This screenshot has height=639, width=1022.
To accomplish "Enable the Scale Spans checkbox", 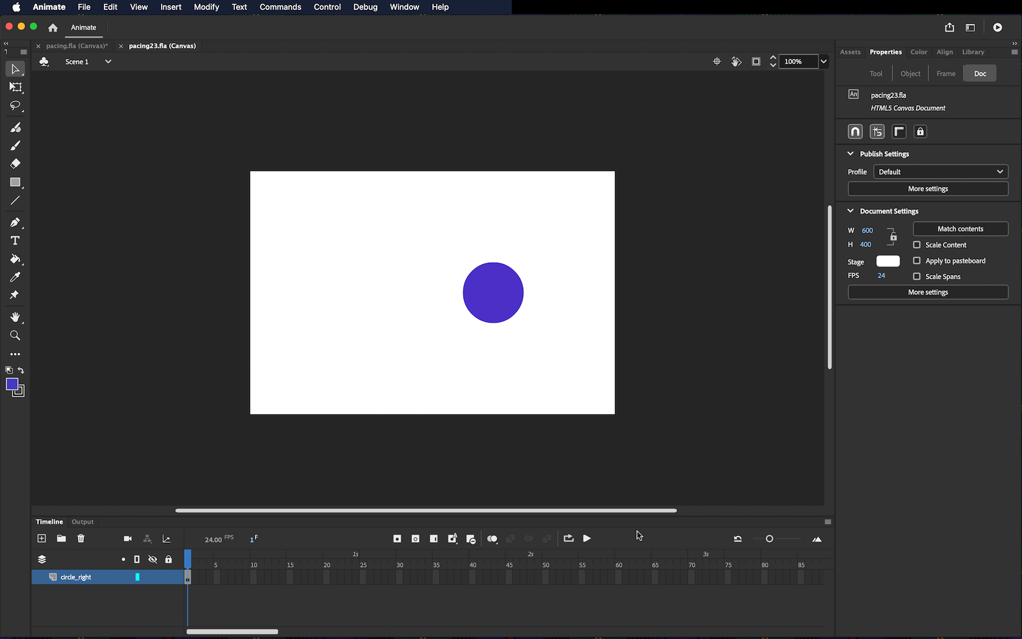I will [917, 276].
